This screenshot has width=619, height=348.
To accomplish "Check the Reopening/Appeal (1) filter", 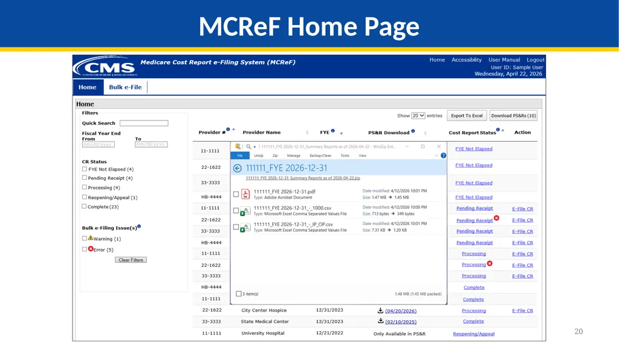I will click(85, 197).
